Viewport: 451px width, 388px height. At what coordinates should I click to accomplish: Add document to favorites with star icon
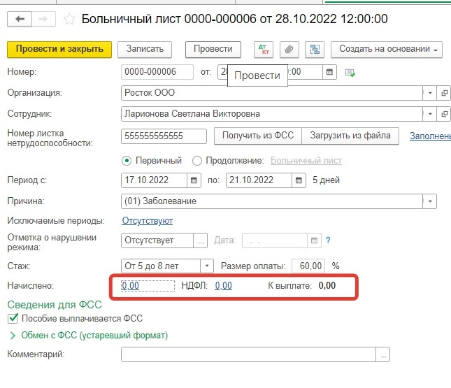click(69, 19)
